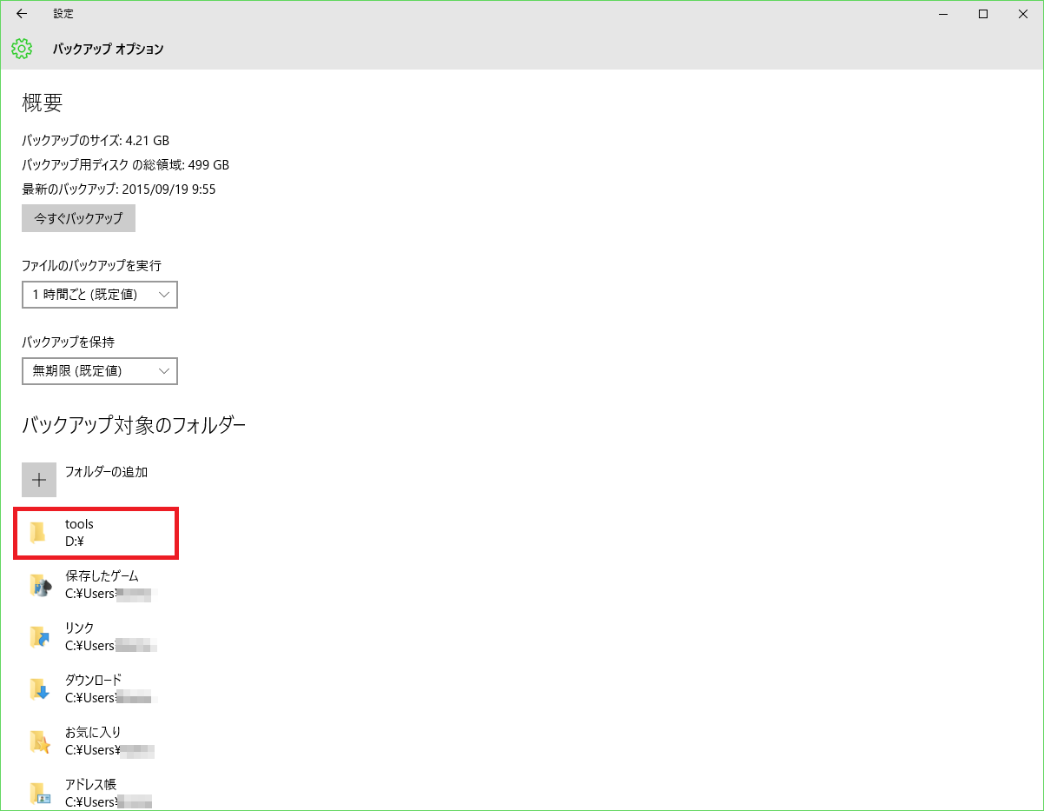Click the plus icon to add a folder
Image resolution: width=1044 pixels, height=811 pixels.
[39, 479]
